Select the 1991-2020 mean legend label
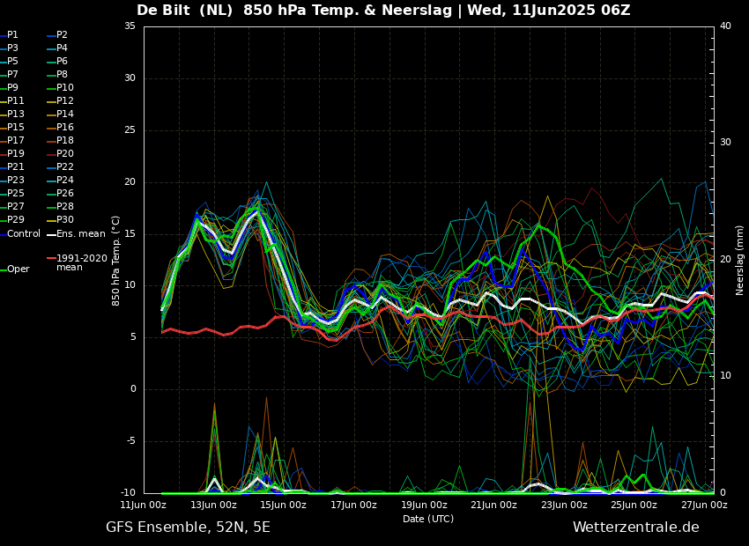The image size is (749, 546). click(x=82, y=263)
